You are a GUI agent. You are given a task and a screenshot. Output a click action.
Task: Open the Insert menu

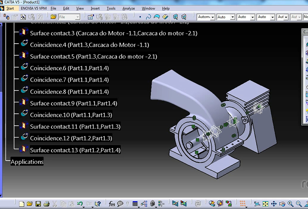pos(95,8)
